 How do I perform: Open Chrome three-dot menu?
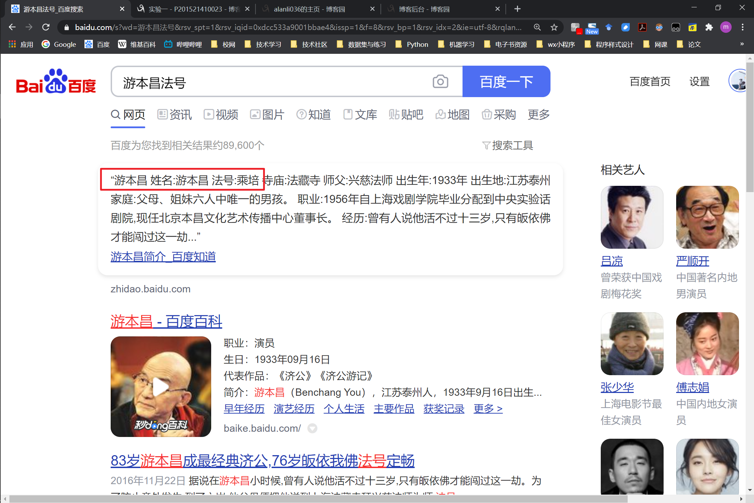742,27
